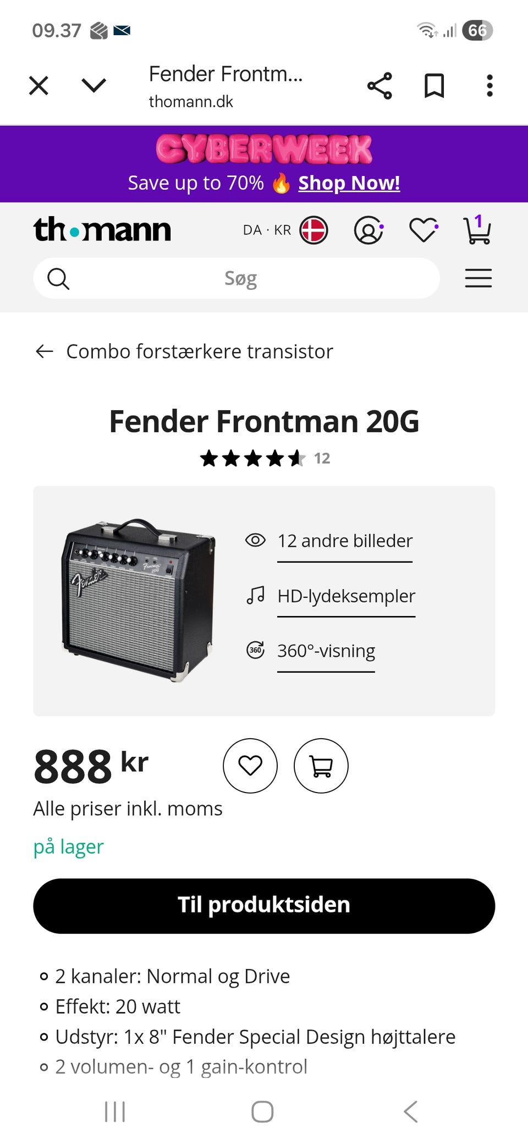Open the user account icon
This screenshot has width=528, height=1144.
click(368, 230)
